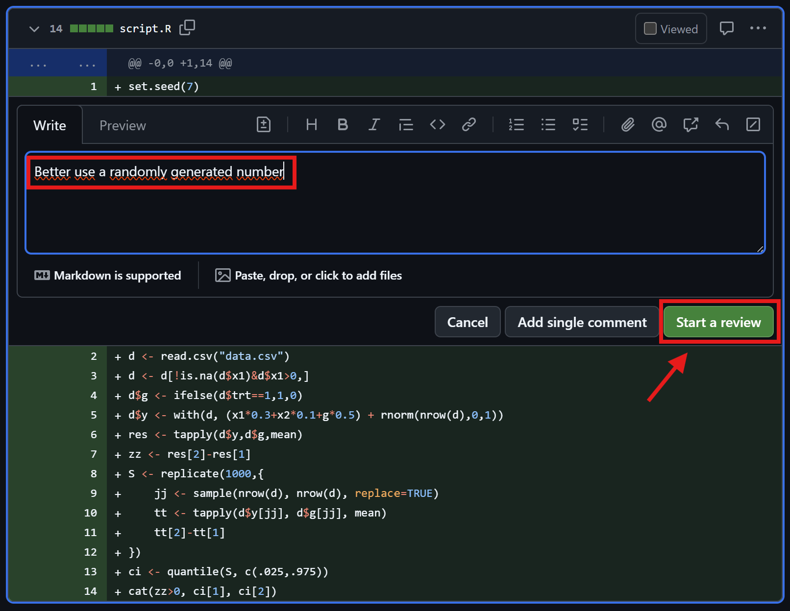Collapse the script.R file diff
The height and width of the screenshot is (611, 790).
(34, 29)
